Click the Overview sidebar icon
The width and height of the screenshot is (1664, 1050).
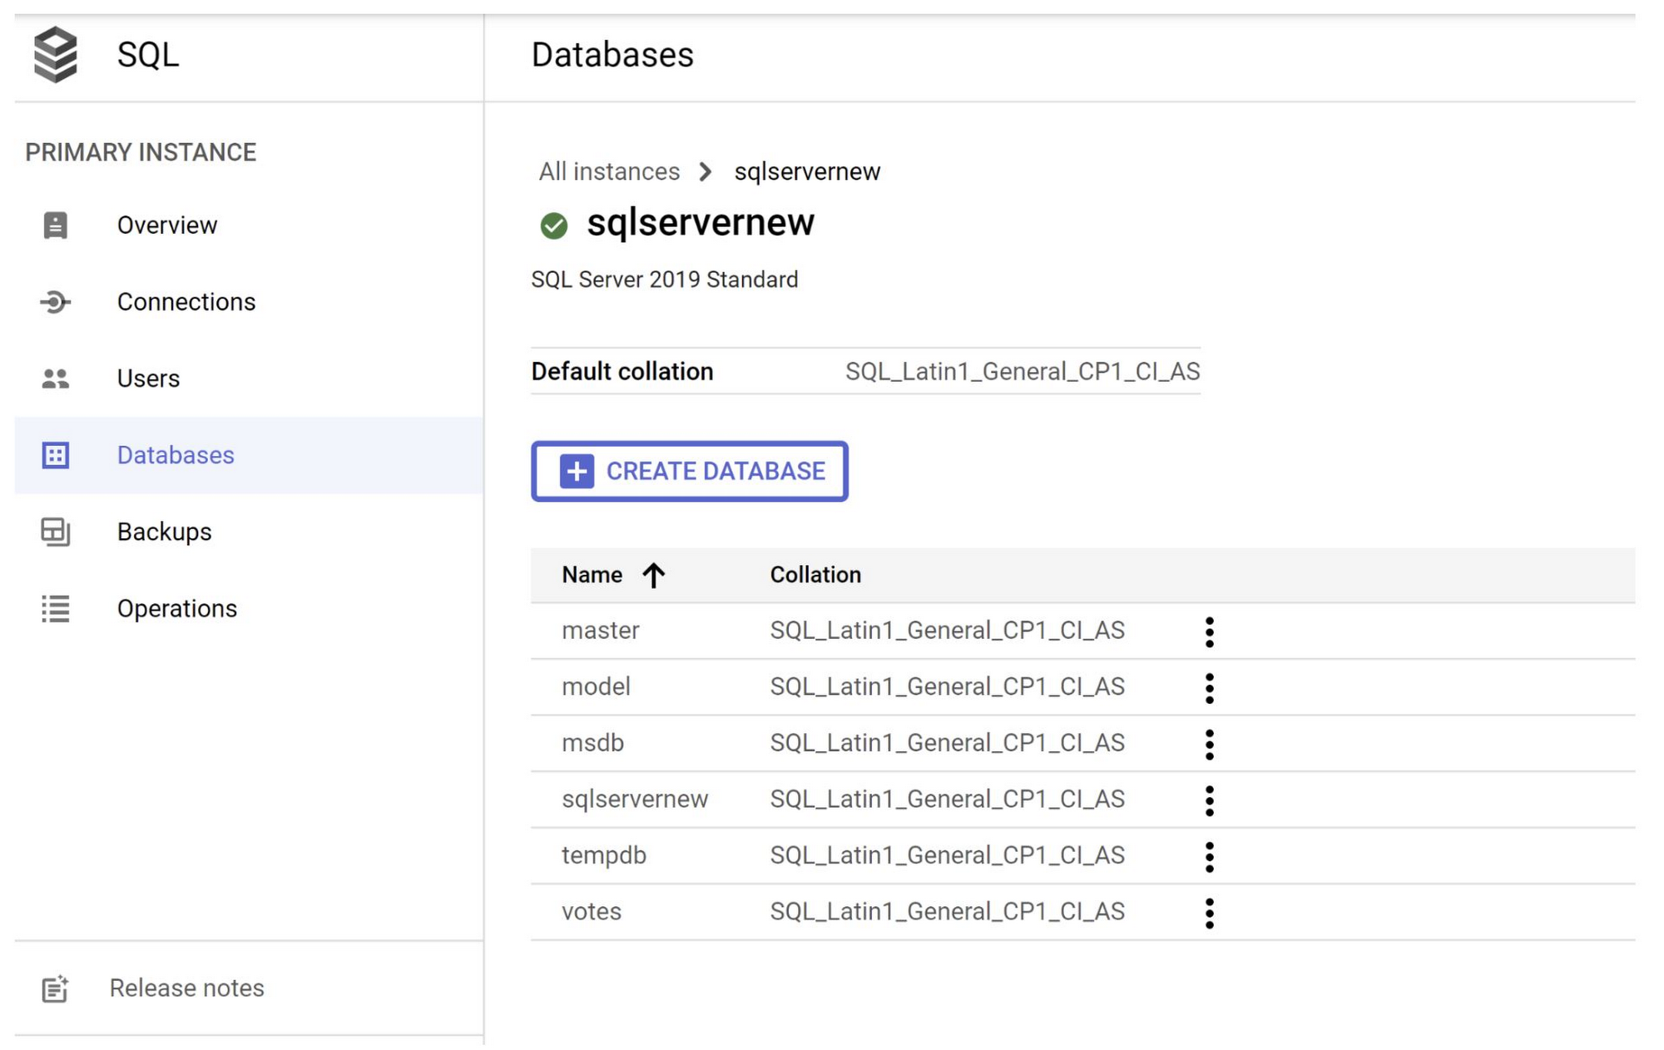coord(56,225)
